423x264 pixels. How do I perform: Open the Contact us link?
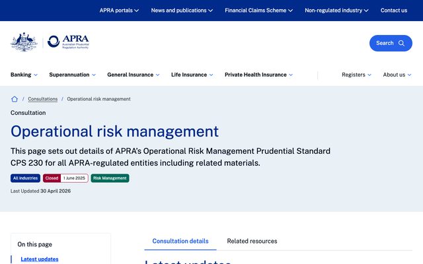click(394, 11)
